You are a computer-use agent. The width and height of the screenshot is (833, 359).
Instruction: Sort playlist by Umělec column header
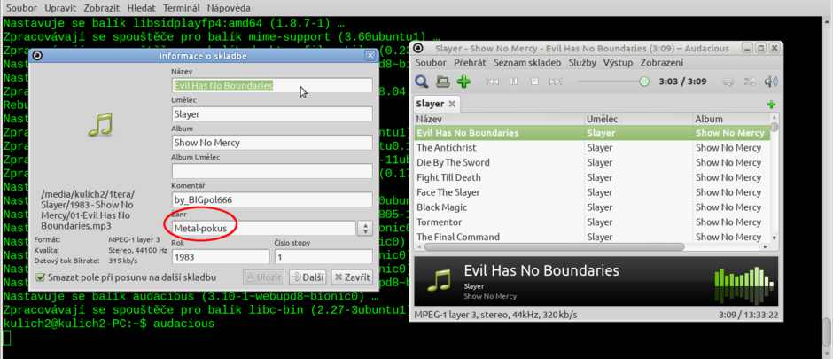(x=639, y=119)
